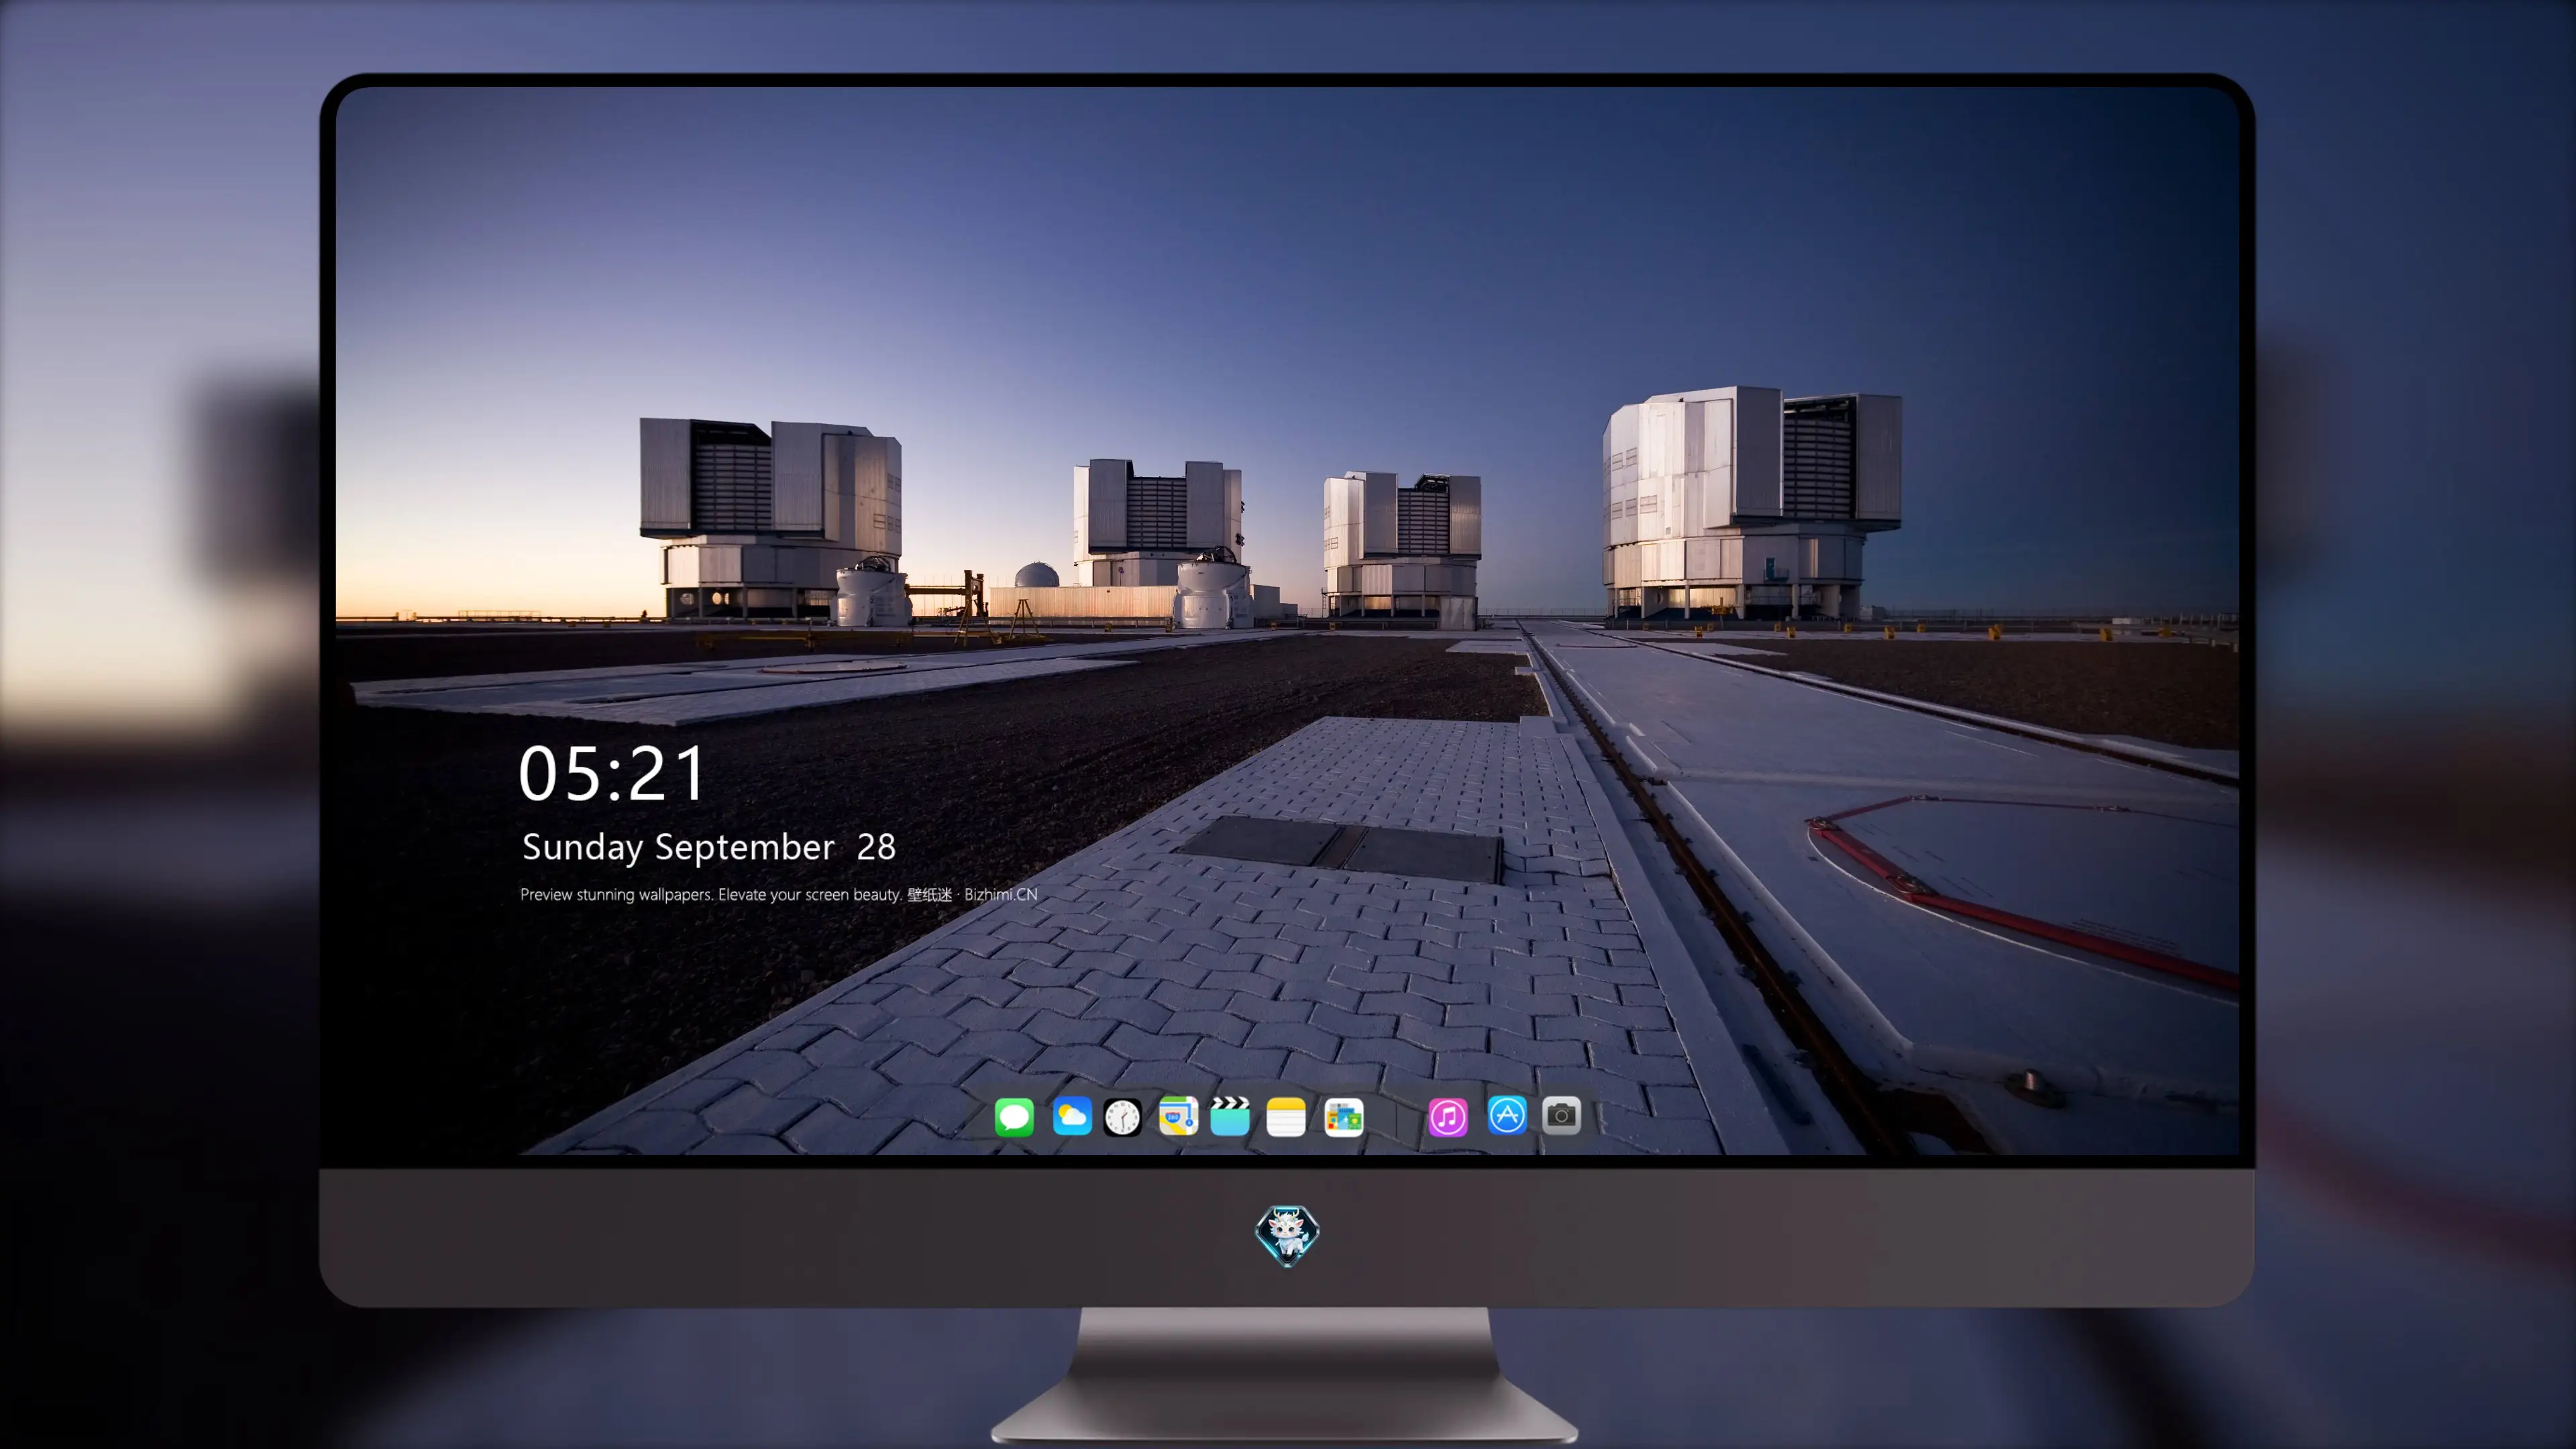Open the Weather app in dock
This screenshot has height=1449, width=2576.
tap(1072, 1116)
